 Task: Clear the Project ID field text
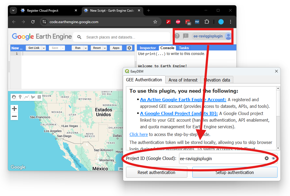tap(267, 159)
